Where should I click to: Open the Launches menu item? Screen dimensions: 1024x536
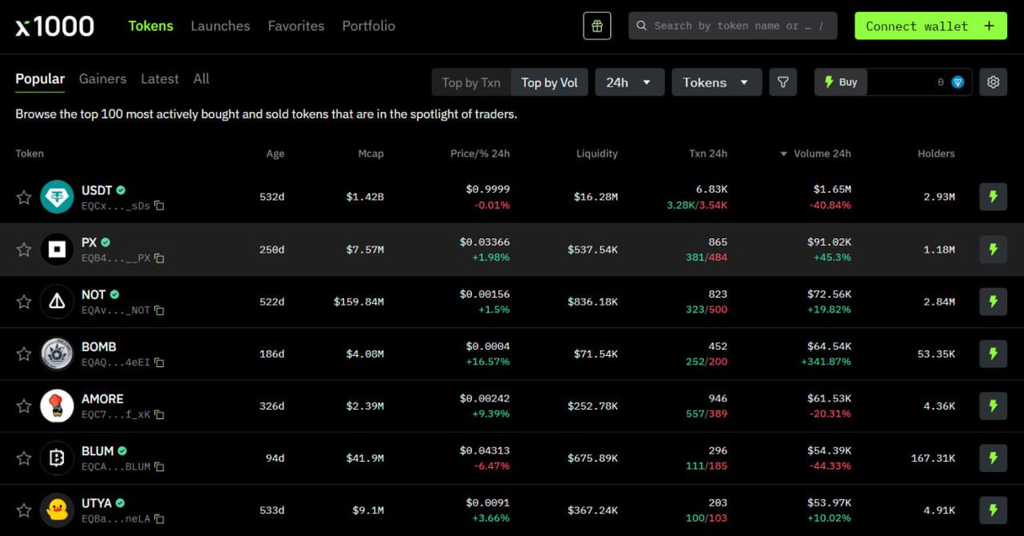point(220,26)
